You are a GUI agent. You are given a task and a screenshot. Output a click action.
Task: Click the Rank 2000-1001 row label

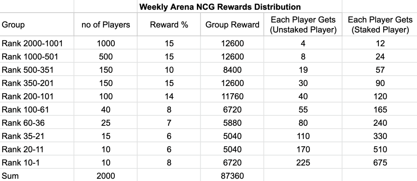point(37,44)
